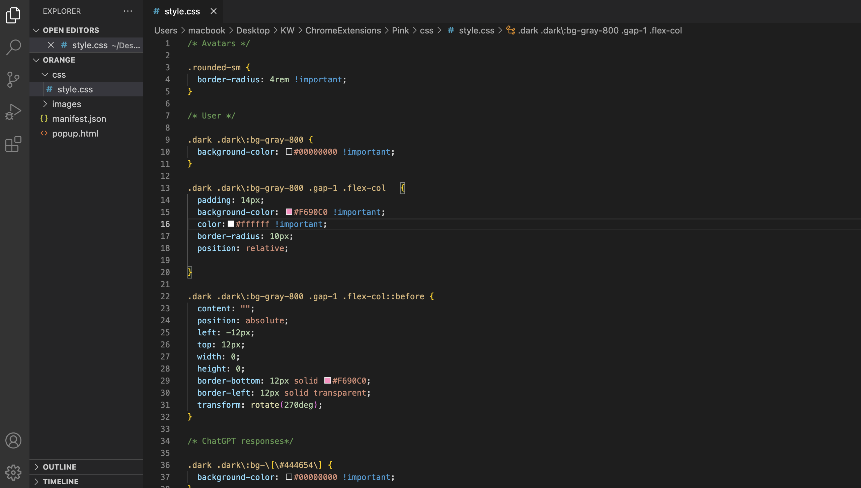Open popup.html from file tree
The image size is (861, 488).
75,134
